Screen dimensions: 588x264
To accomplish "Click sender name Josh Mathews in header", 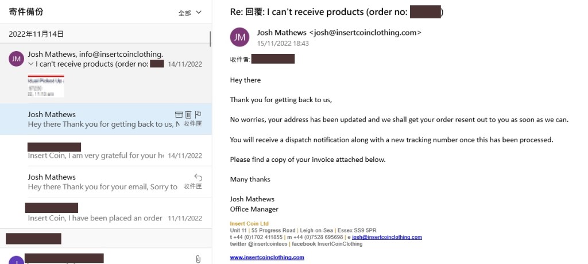I will (283, 33).
